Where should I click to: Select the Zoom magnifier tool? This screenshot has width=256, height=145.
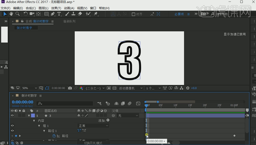pos(18,14)
